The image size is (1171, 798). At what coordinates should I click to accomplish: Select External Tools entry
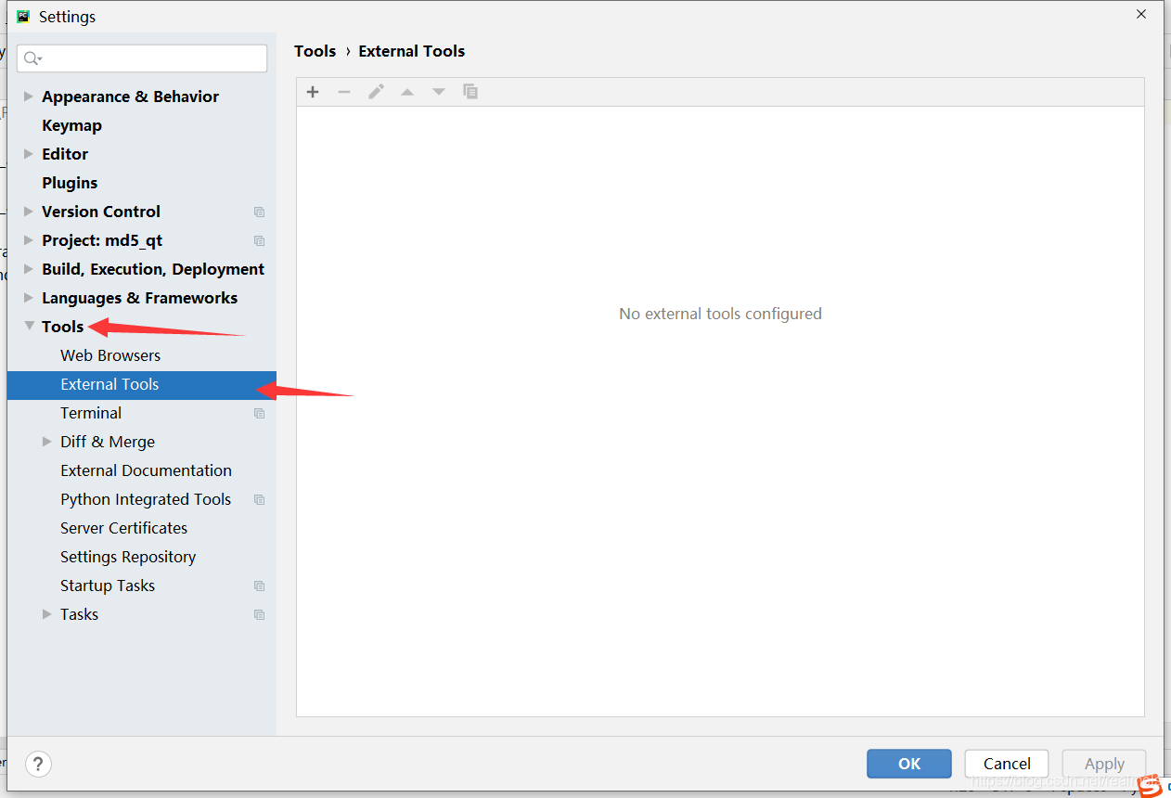tap(142, 384)
